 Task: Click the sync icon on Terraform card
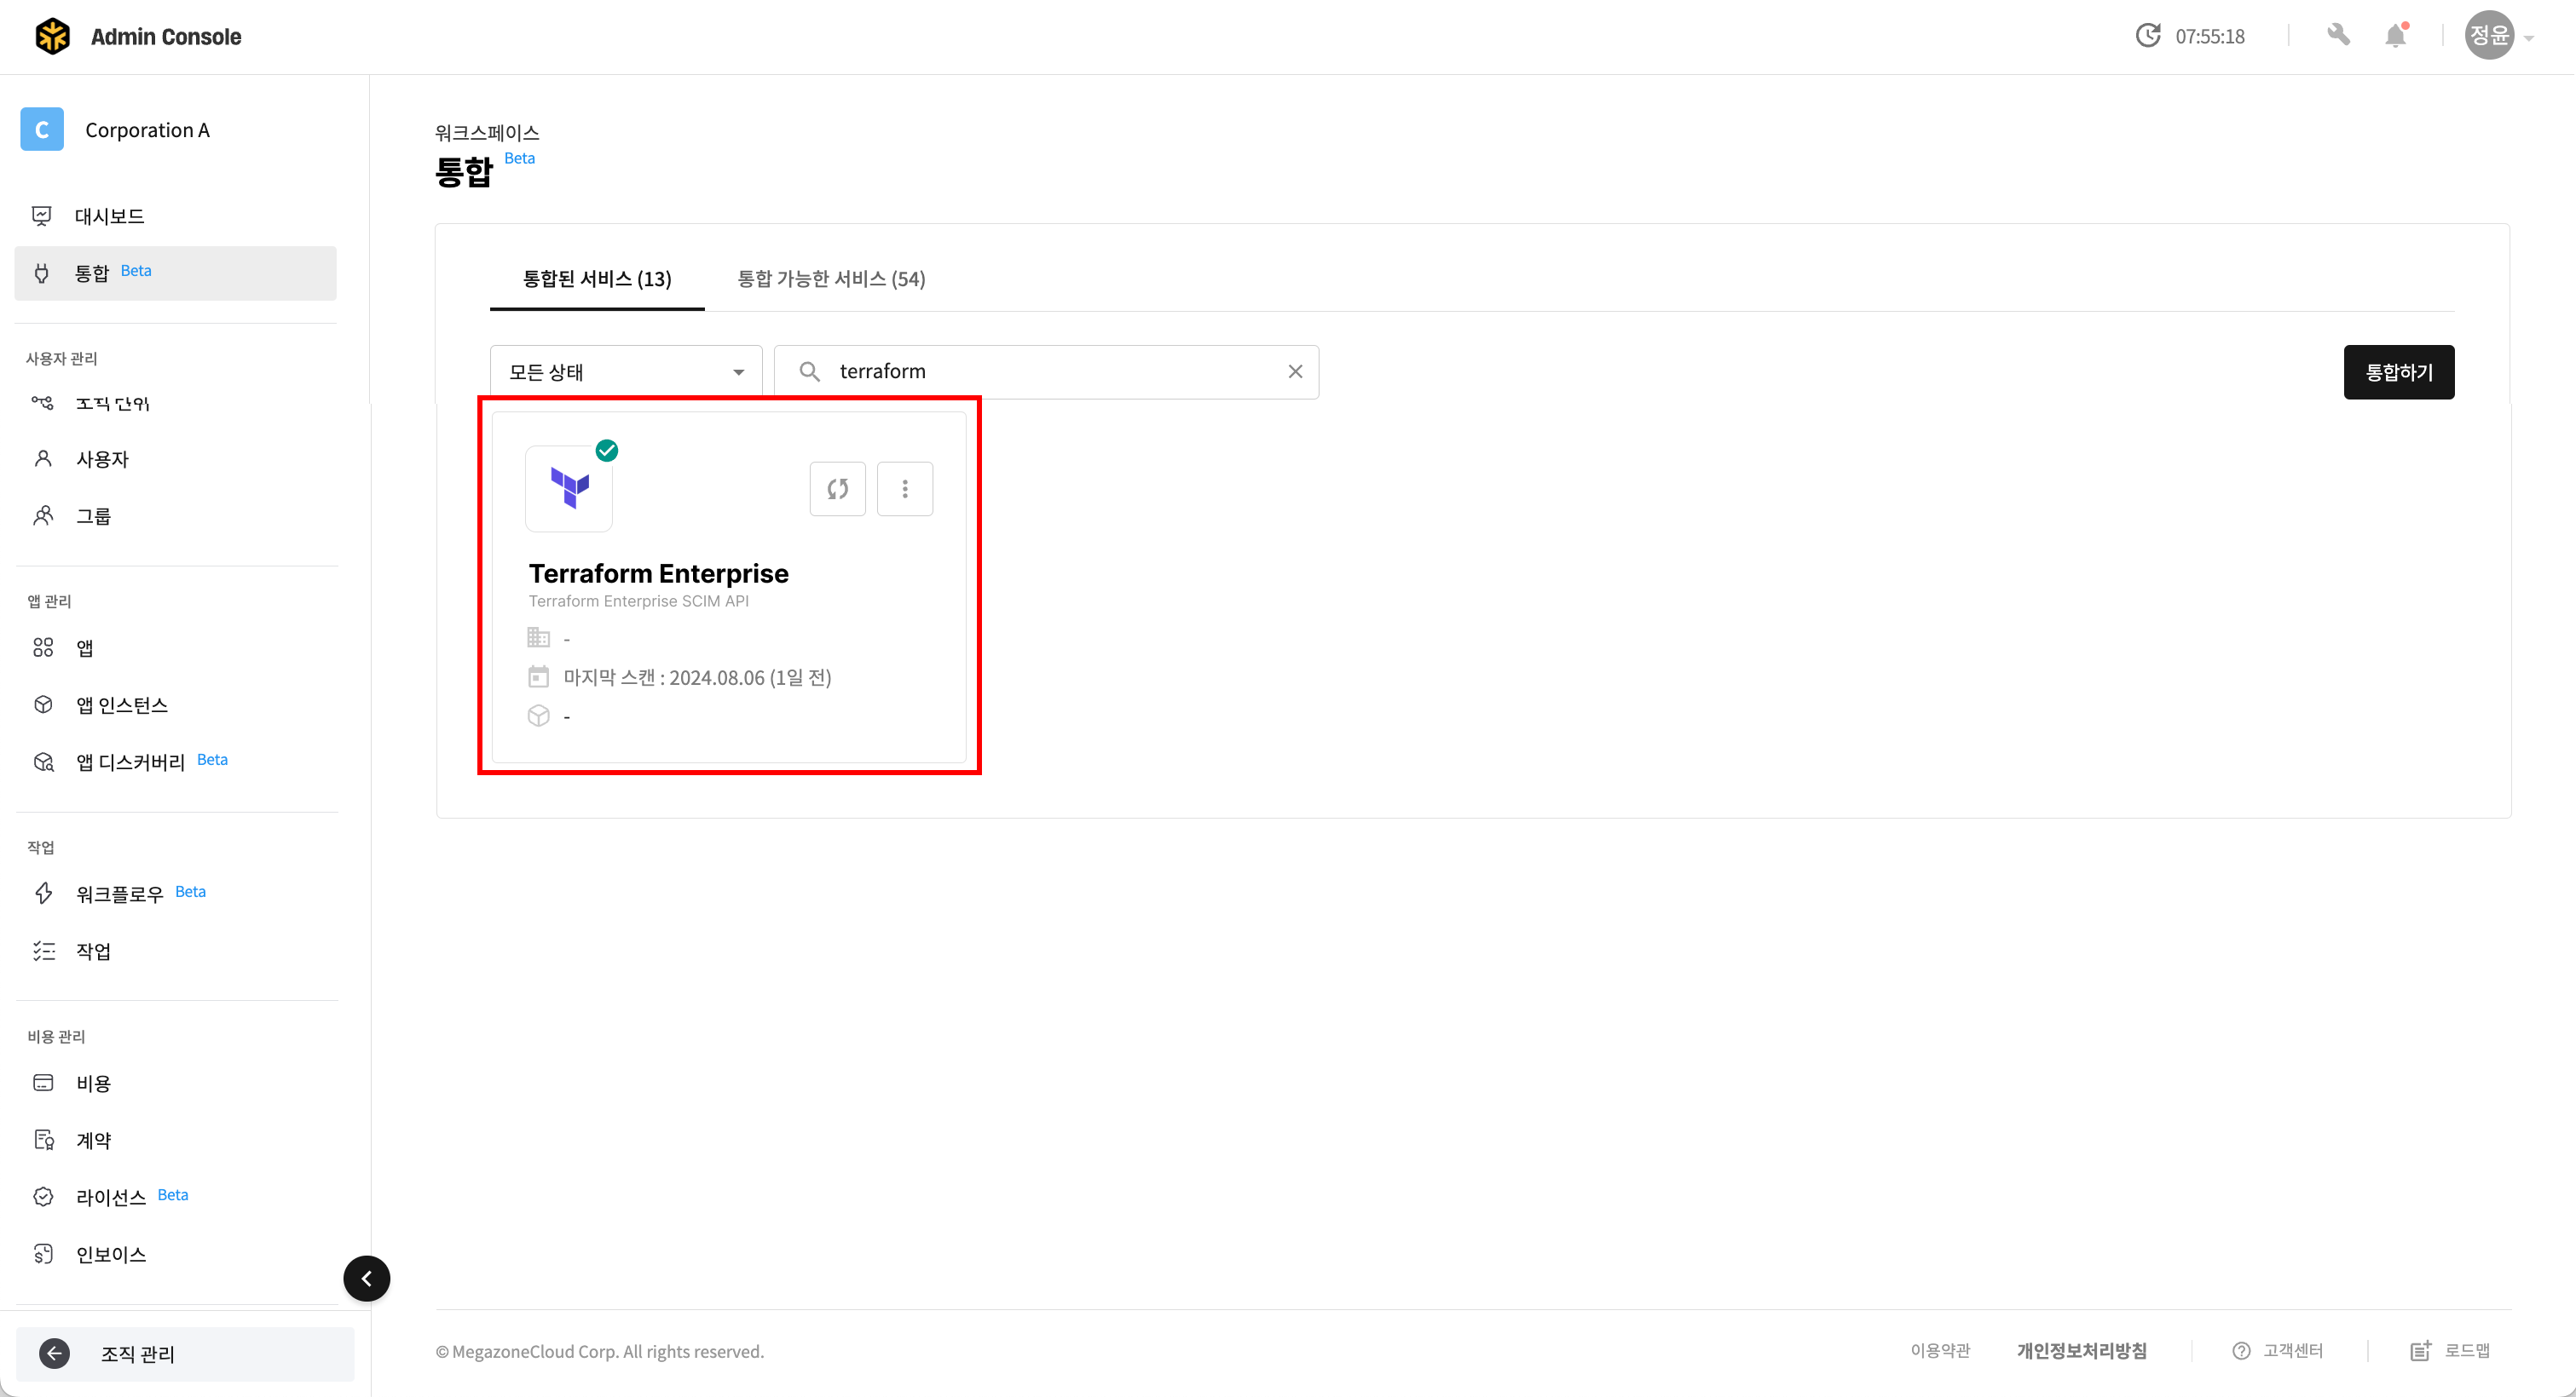pyautogui.click(x=837, y=489)
